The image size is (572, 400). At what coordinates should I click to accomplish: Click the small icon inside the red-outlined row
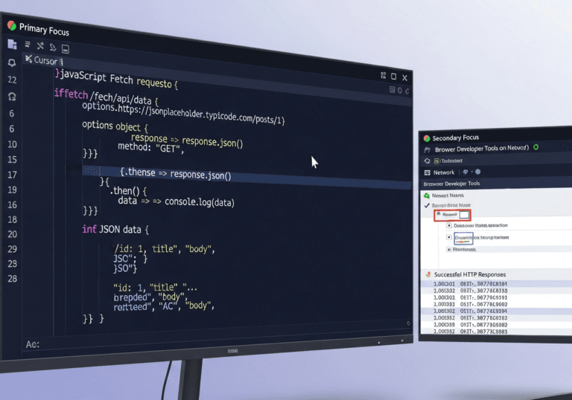[x=439, y=214]
